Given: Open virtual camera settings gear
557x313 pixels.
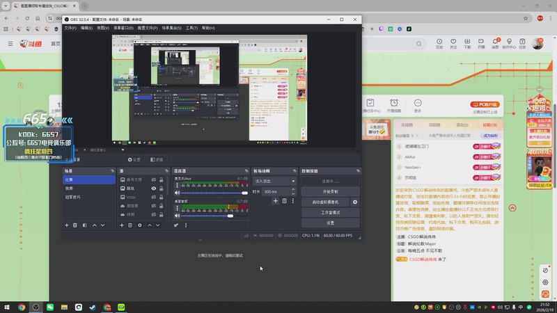Looking at the screenshot, I should [355, 202].
